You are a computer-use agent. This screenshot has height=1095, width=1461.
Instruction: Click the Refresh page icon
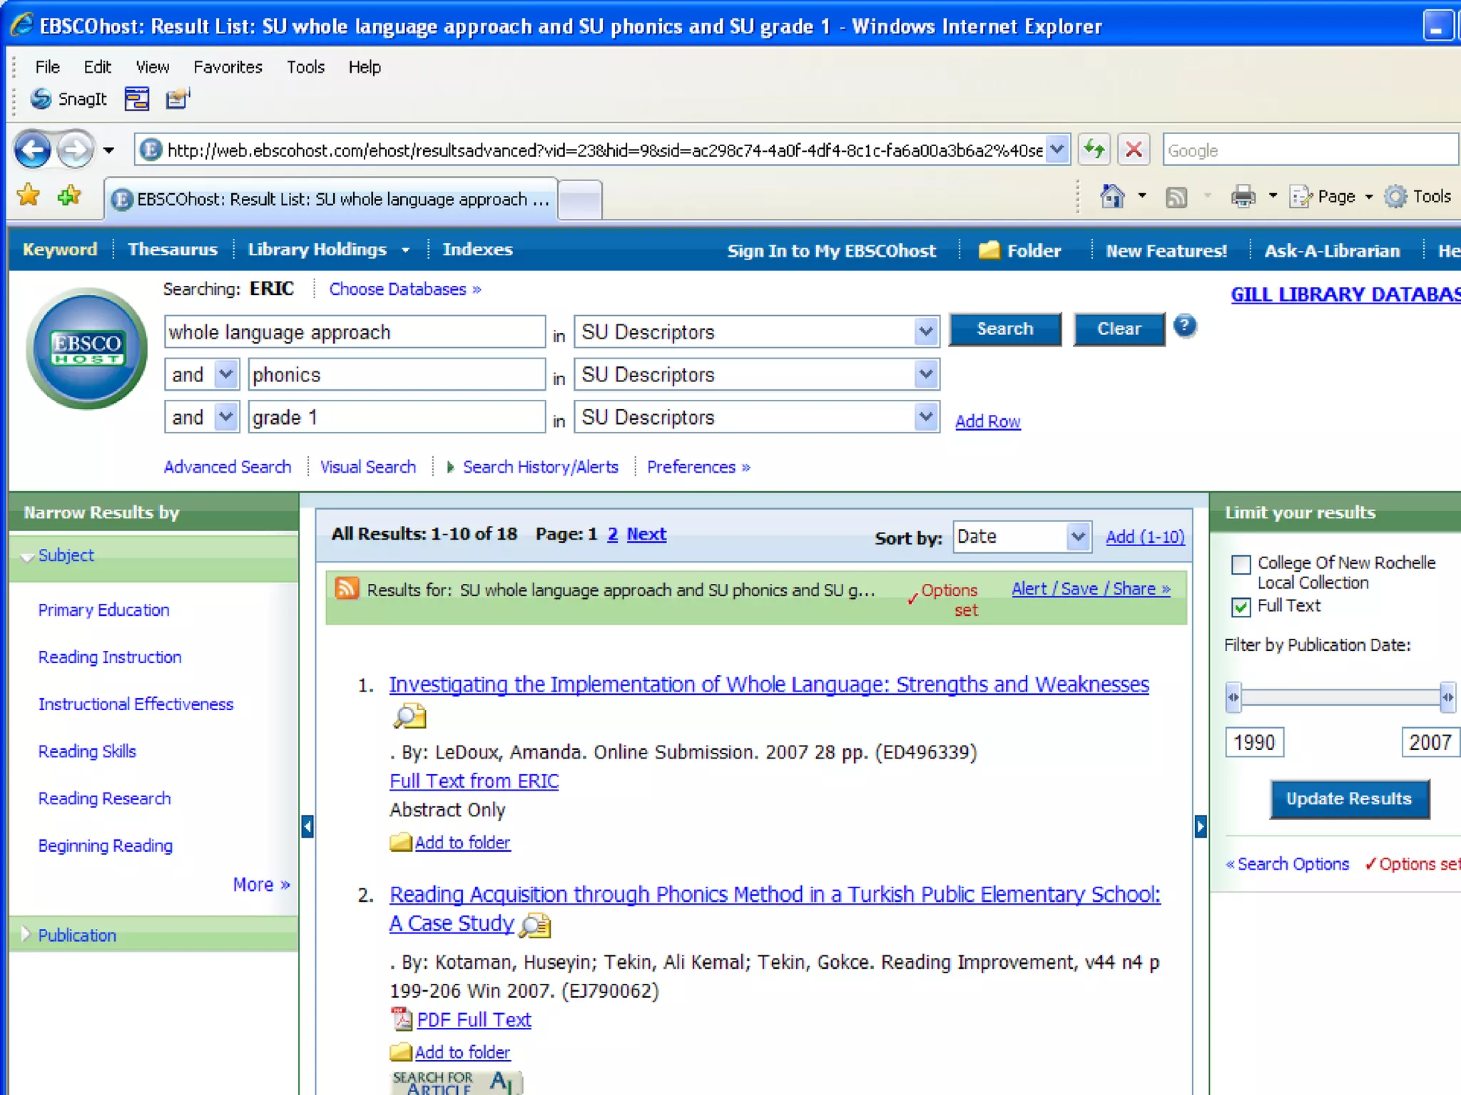tap(1094, 150)
